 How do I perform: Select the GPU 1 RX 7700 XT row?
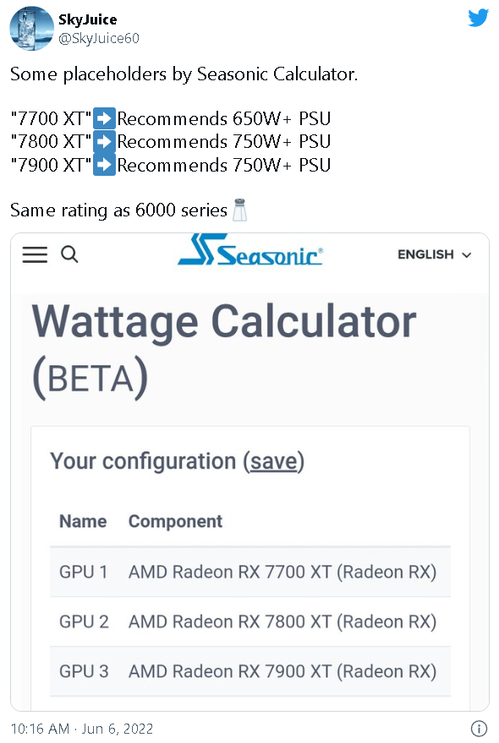click(250, 572)
